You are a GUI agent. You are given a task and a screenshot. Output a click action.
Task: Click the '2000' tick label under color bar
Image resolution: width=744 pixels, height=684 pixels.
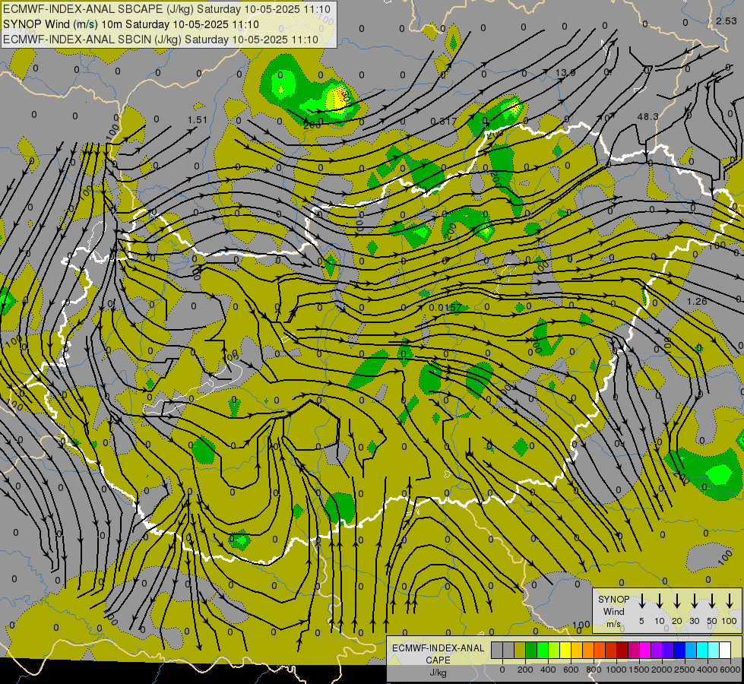pyautogui.click(x=662, y=670)
